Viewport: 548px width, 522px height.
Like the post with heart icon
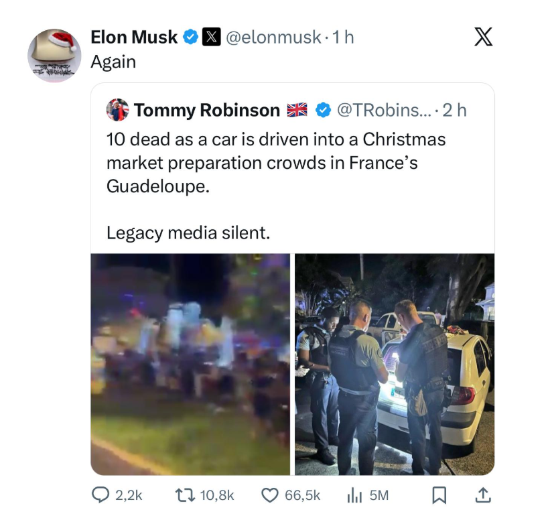click(269, 495)
